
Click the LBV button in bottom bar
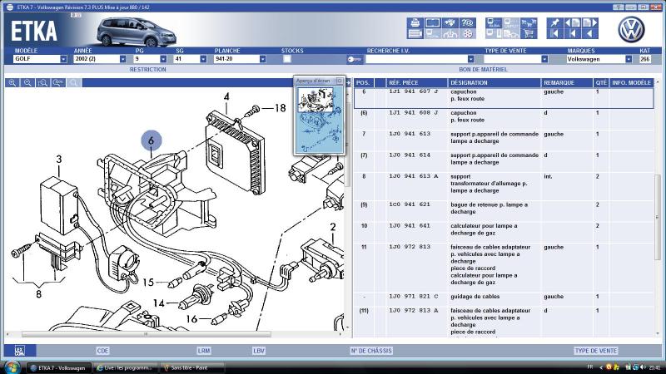tap(259, 351)
